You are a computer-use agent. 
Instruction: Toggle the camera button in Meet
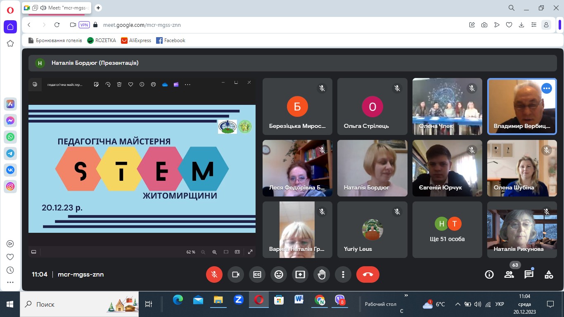coord(236,274)
